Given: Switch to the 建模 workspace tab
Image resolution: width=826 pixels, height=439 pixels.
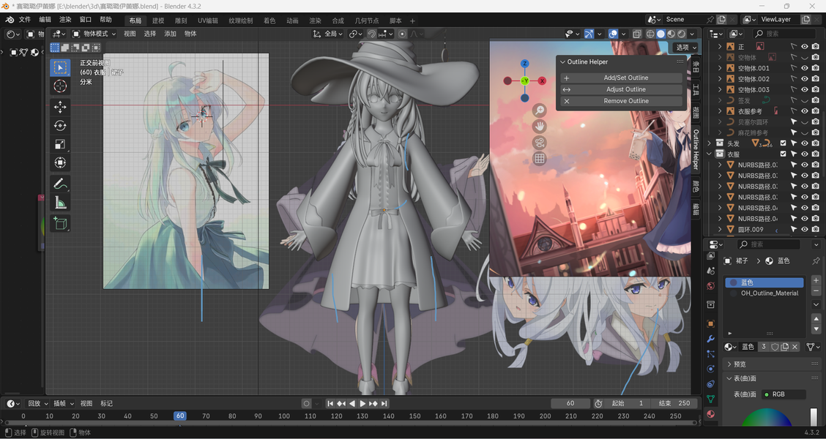Looking at the screenshot, I should [x=158, y=20].
